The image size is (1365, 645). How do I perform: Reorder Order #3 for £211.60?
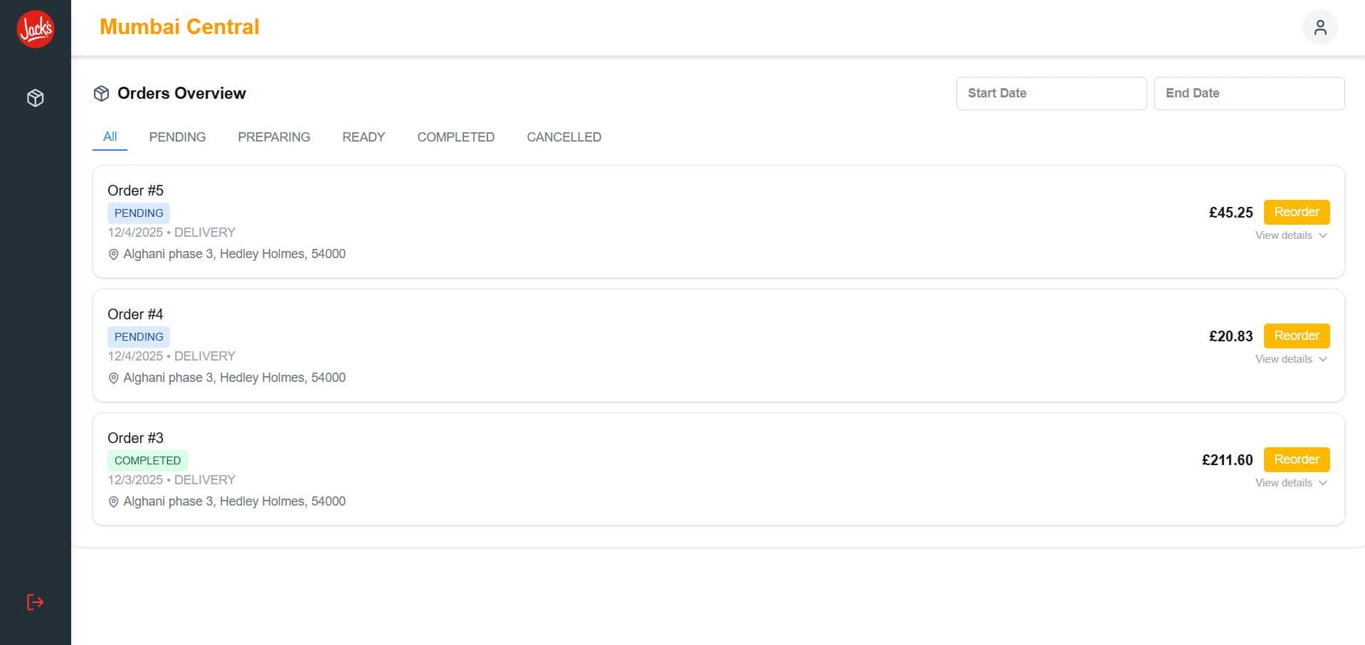(x=1297, y=459)
